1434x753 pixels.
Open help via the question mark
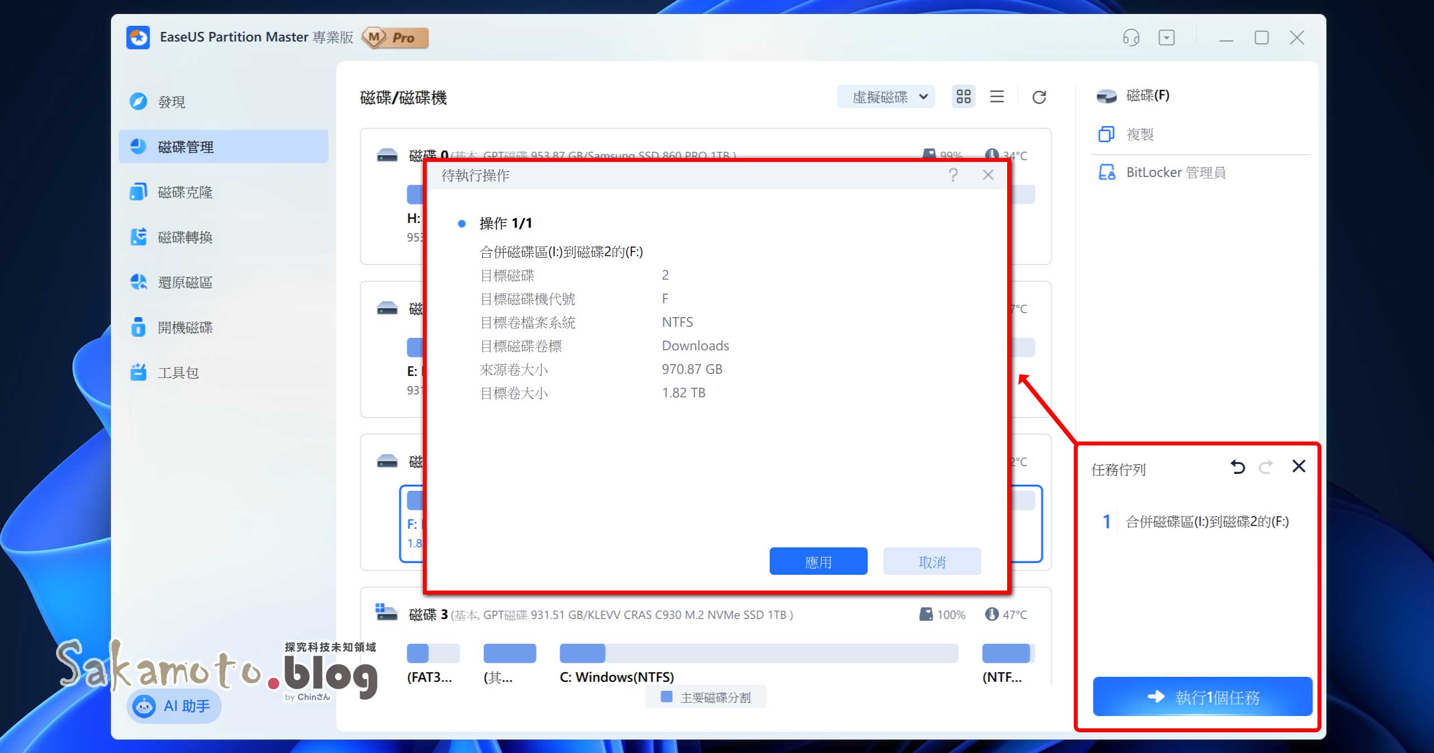point(953,174)
